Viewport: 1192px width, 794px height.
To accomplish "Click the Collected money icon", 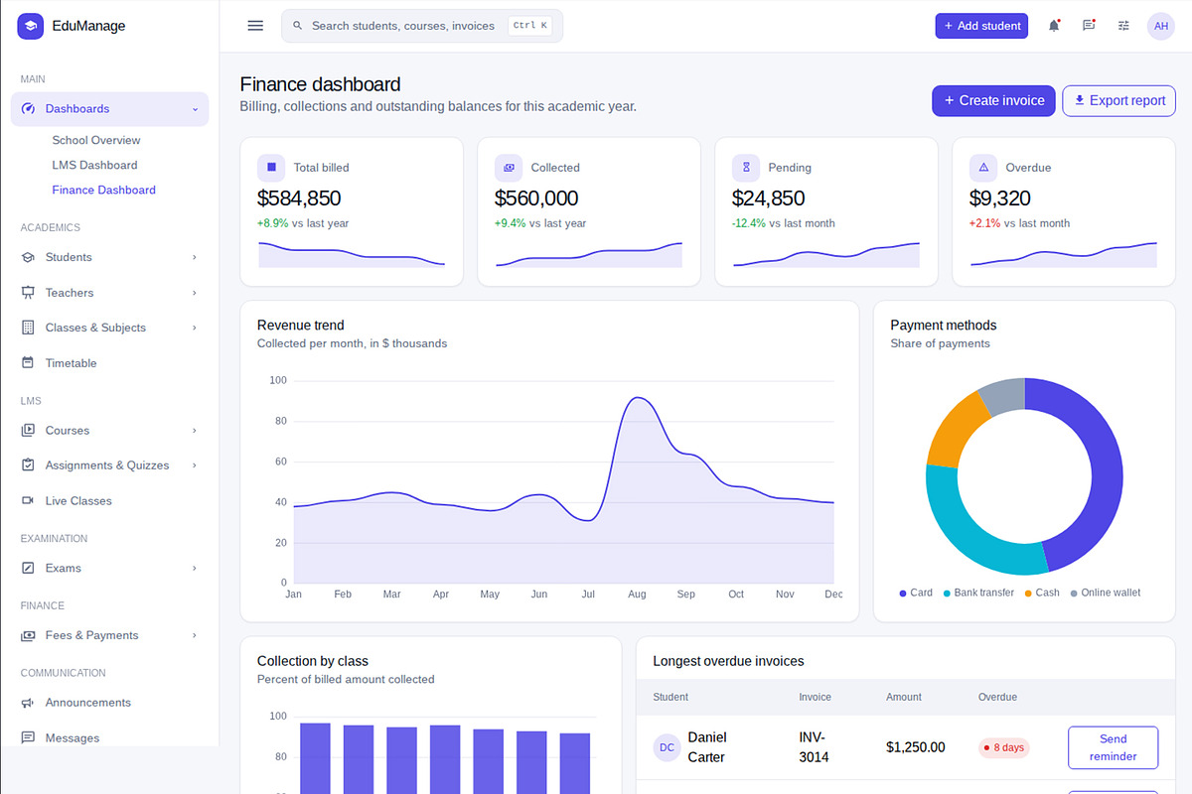I will (x=509, y=168).
